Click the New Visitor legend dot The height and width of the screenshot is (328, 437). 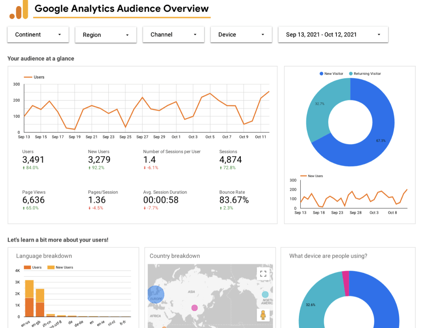[x=321, y=73]
